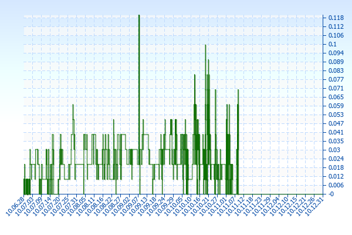Click the 10.11.18 date label

(x=244, y=206)
